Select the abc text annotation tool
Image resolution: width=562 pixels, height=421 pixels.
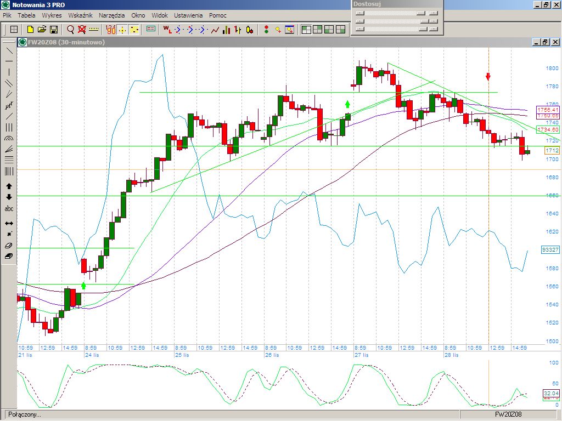tap(9, 208)
